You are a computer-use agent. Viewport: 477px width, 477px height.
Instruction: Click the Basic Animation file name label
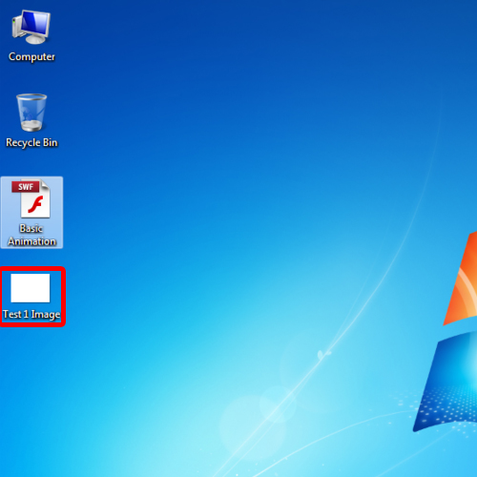tap(31, 235)
